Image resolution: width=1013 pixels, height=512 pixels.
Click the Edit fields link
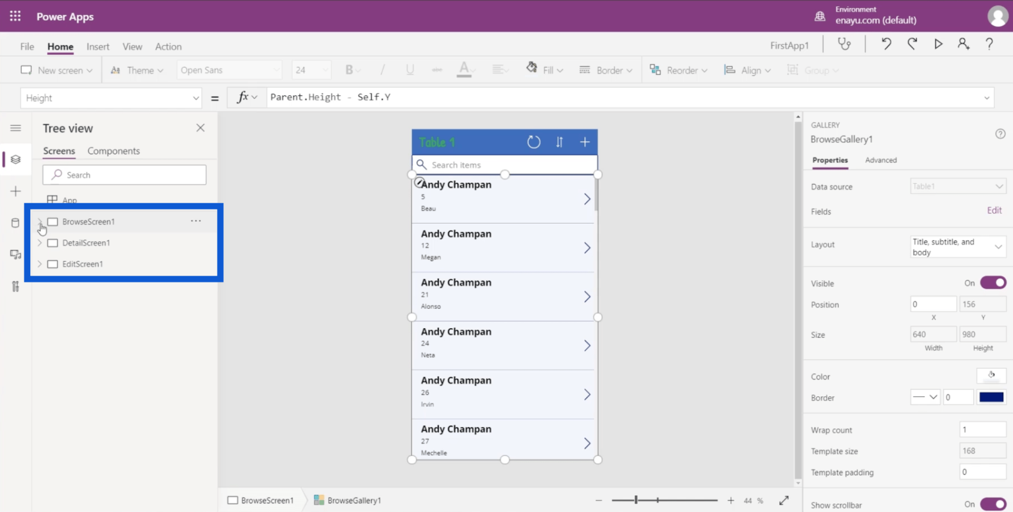pyautogui.click(x=994, y=210)
